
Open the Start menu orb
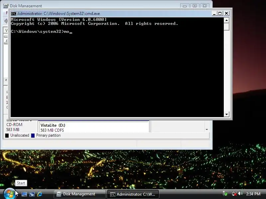coord(9,194)
